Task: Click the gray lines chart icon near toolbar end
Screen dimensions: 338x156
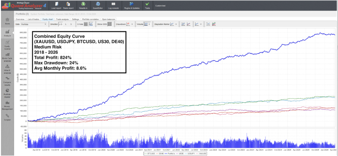Action: [x=208, y=24]
